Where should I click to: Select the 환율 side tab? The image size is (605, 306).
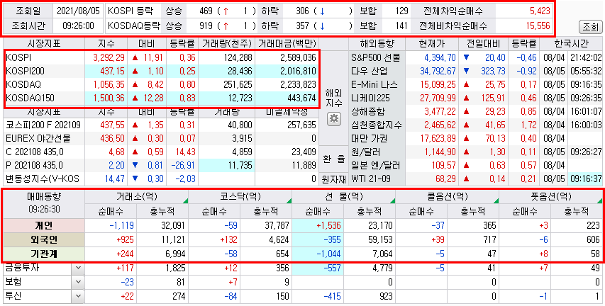(334, 159)
